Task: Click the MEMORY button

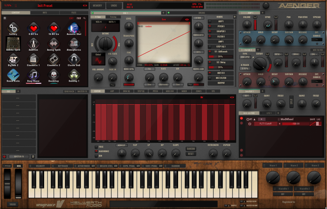Action: pos(97,5)
